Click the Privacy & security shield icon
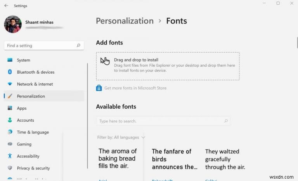 pos(10,168)
